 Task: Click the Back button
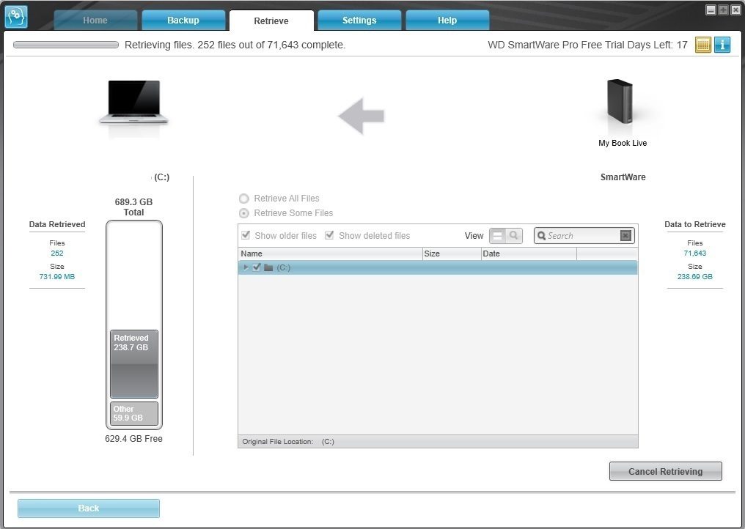(89, 508)
